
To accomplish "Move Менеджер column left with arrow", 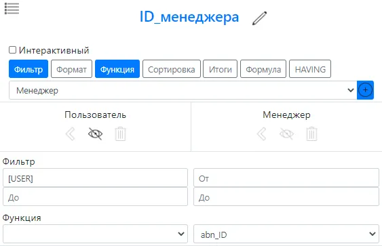I will 262,134.
